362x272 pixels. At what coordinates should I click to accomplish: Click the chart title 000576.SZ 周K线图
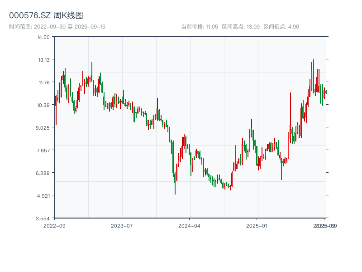[46, 15]
